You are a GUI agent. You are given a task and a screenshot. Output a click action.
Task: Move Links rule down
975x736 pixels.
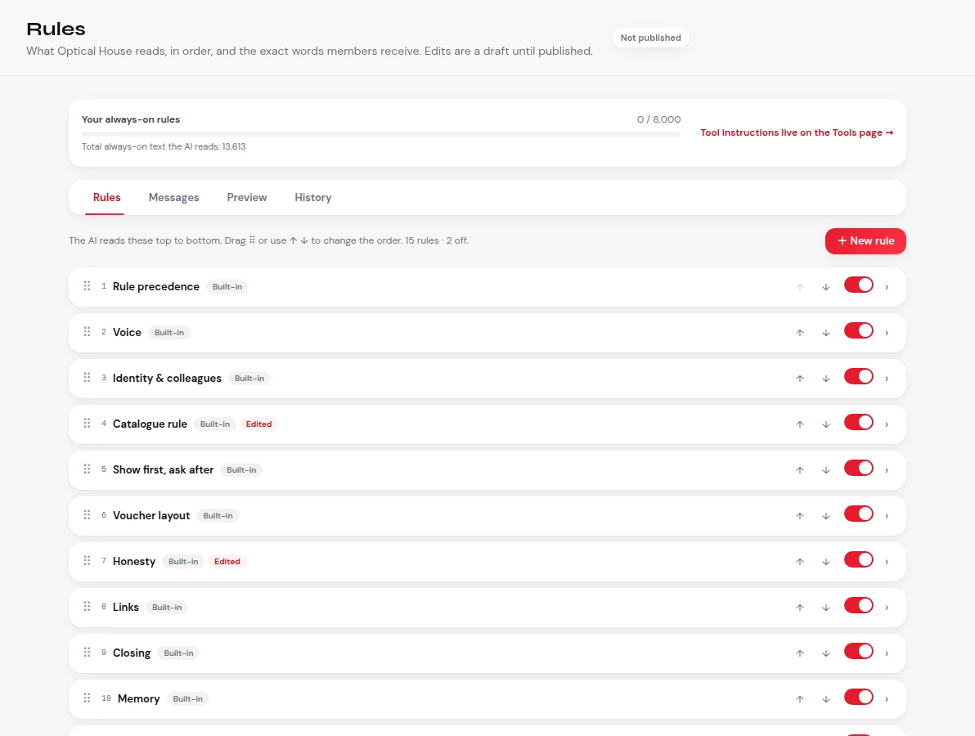coord(826,608)
